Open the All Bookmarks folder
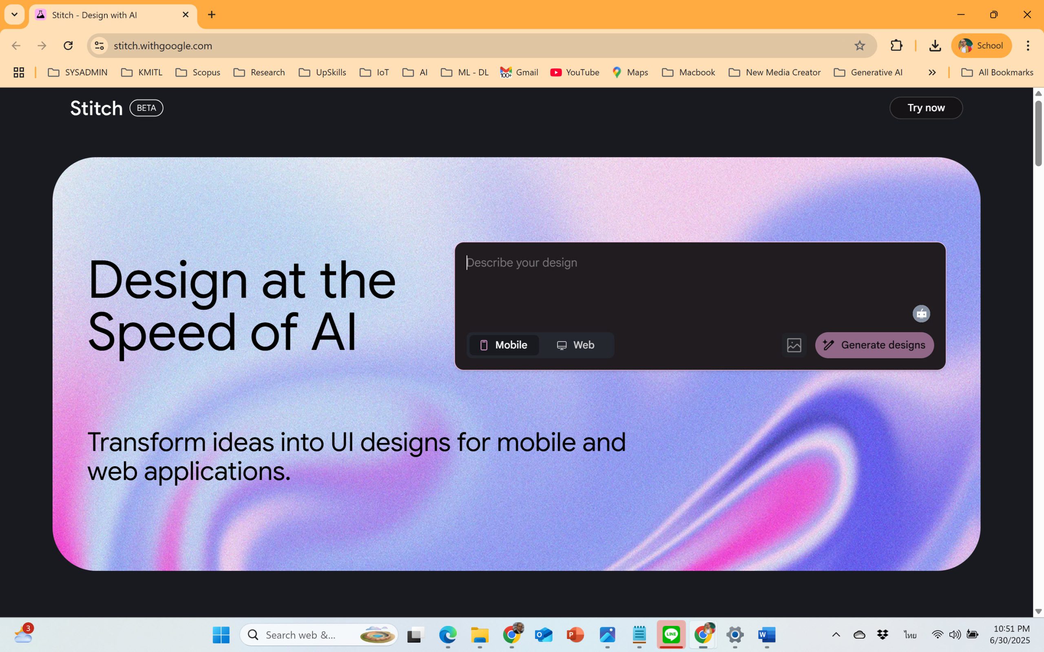1044x652 pixels. click(997, 73)
